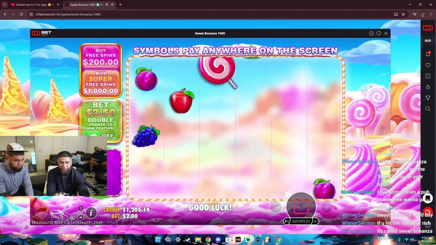Close the Masterclass For The Ages tab
436x245 pixels.
click(58, 5)
